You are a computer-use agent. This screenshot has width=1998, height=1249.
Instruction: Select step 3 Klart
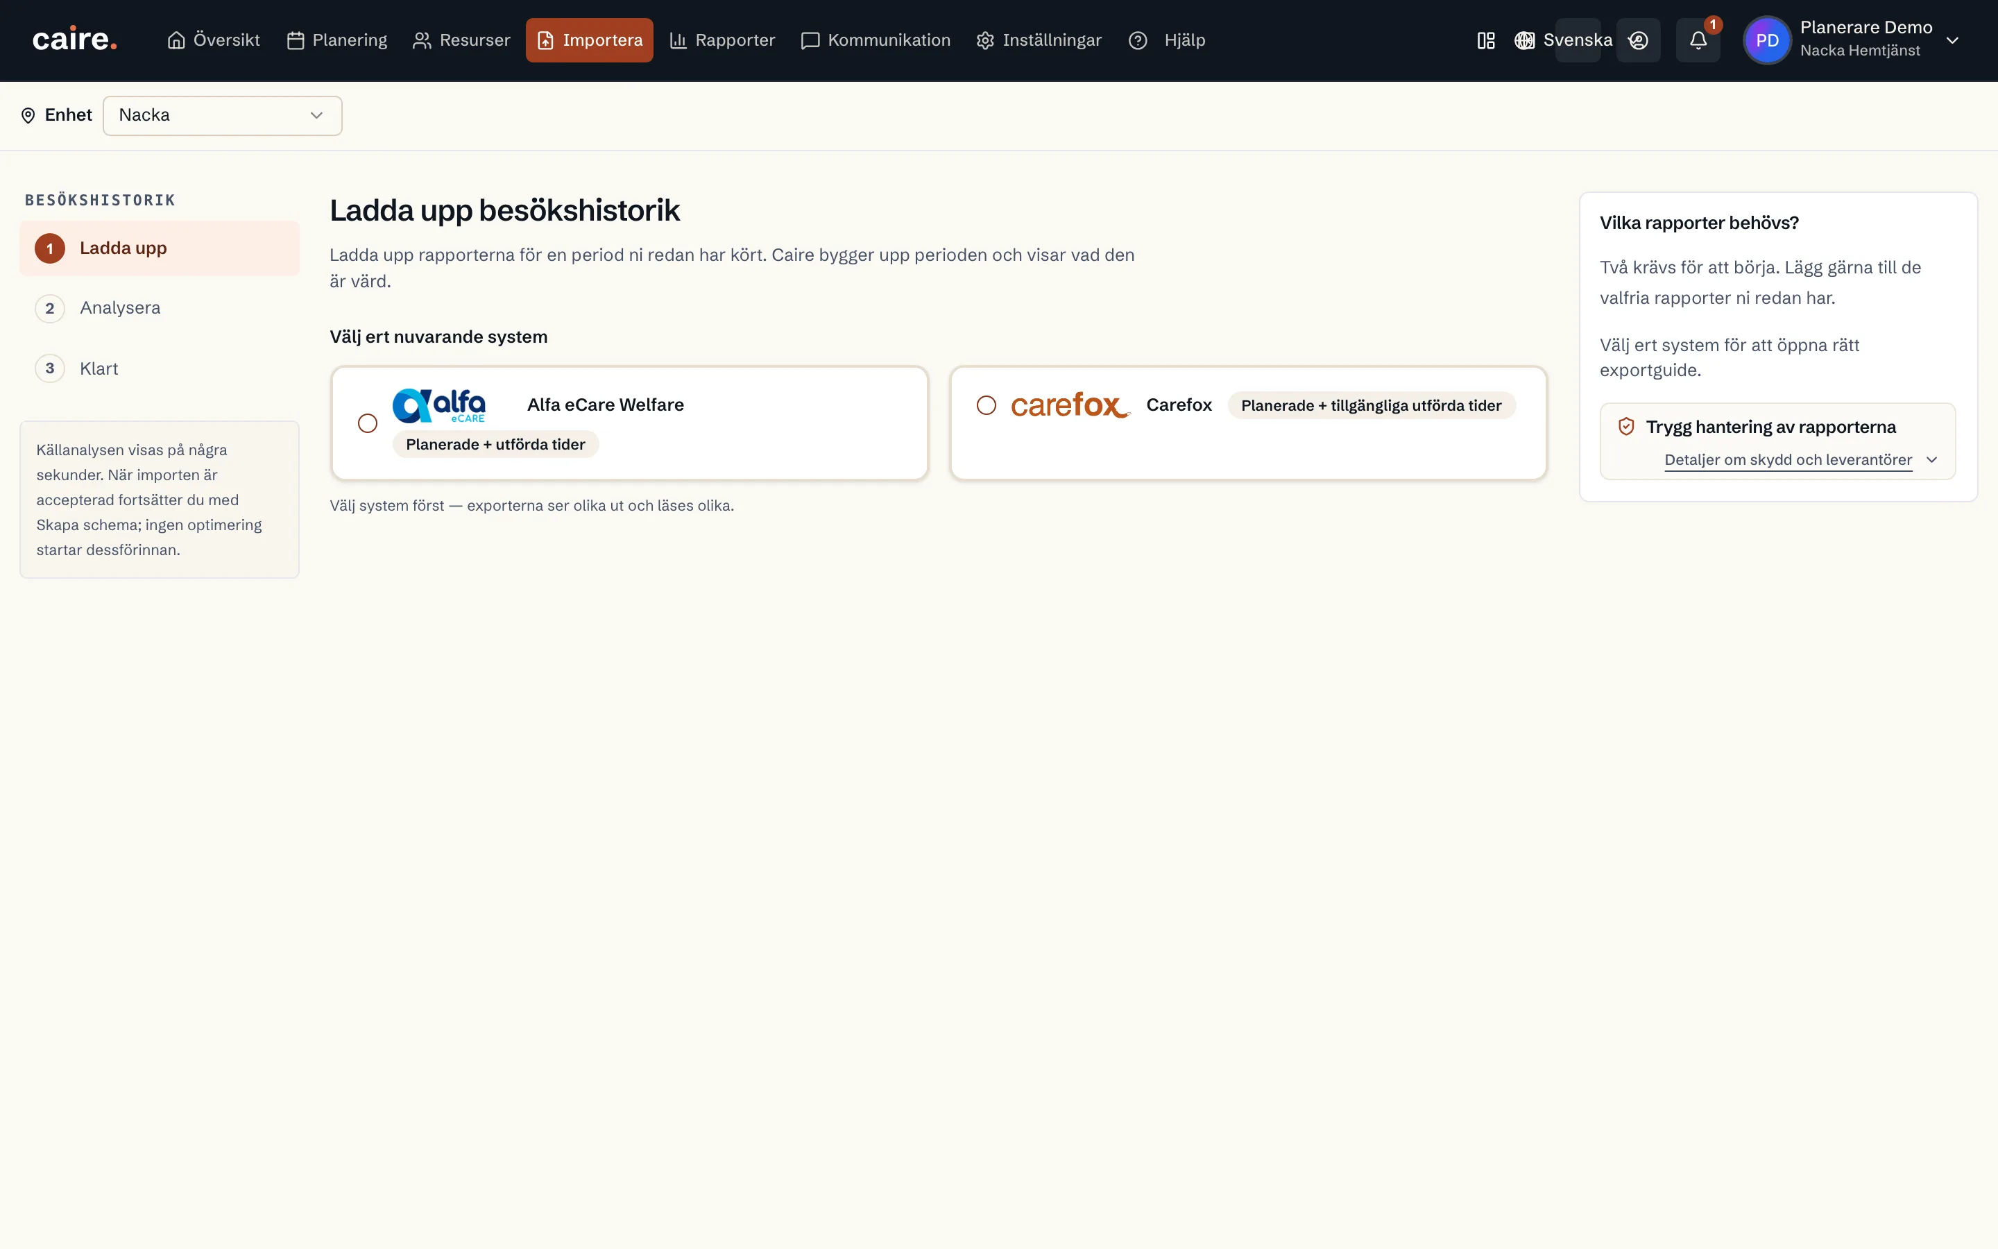(160, 368)
